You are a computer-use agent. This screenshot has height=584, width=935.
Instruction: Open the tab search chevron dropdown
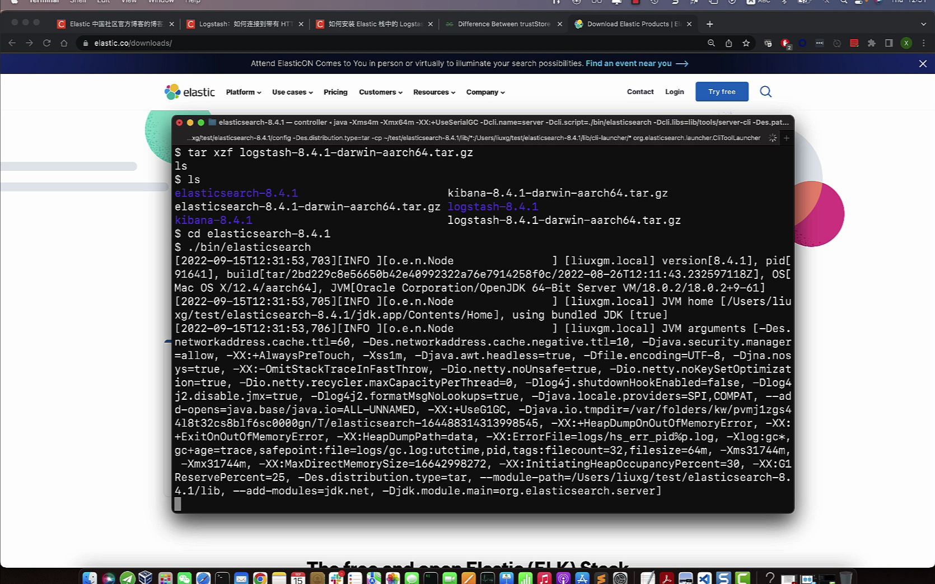coord(923,24)
